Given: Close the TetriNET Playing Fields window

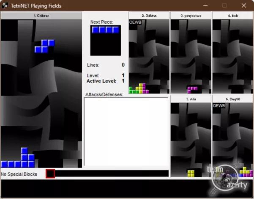Looking at the screenshot, I should (243, 5).
